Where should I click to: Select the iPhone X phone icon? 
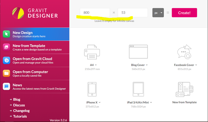(x=92, y=89)
